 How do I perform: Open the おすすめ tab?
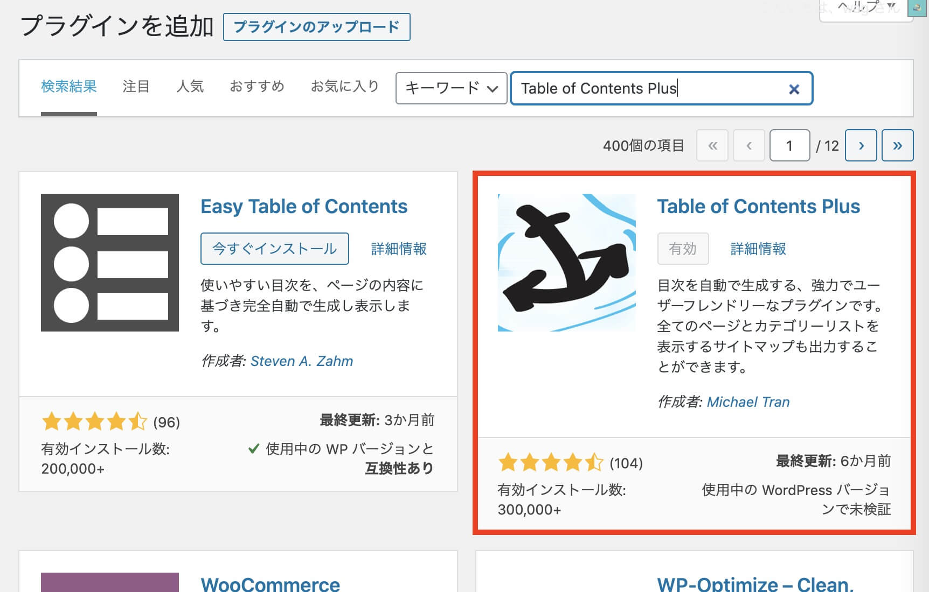point(257,87)
